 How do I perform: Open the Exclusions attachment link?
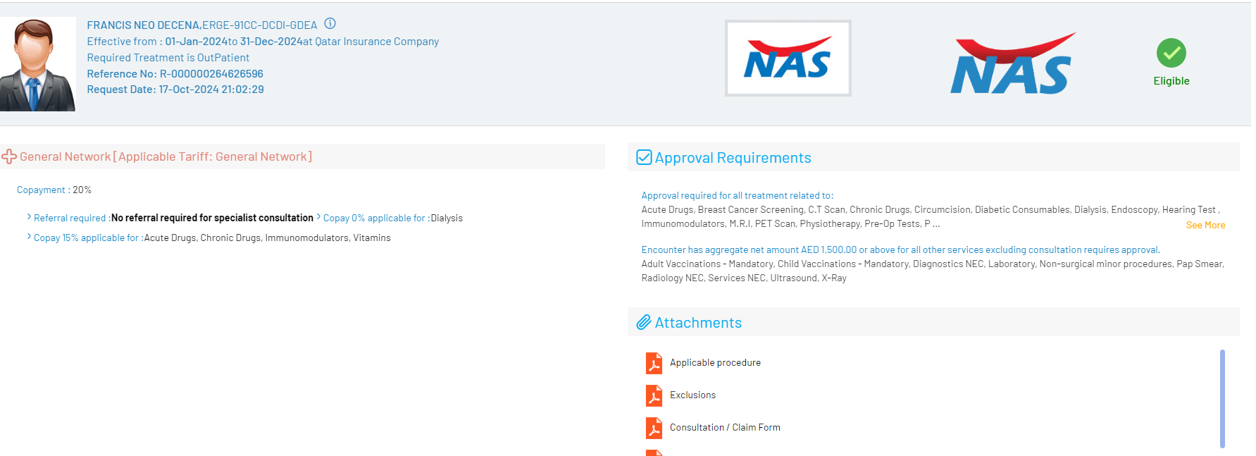[x=692, y=395]
